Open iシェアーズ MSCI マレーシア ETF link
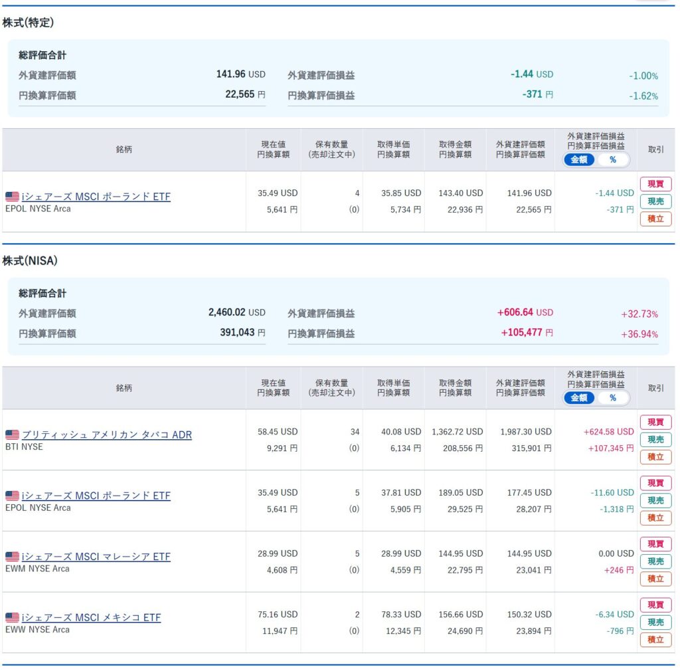The width and height of the screenshot is (680, 671). (x=96, y=557)
